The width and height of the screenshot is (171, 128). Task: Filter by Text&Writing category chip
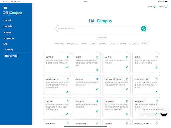72,43
